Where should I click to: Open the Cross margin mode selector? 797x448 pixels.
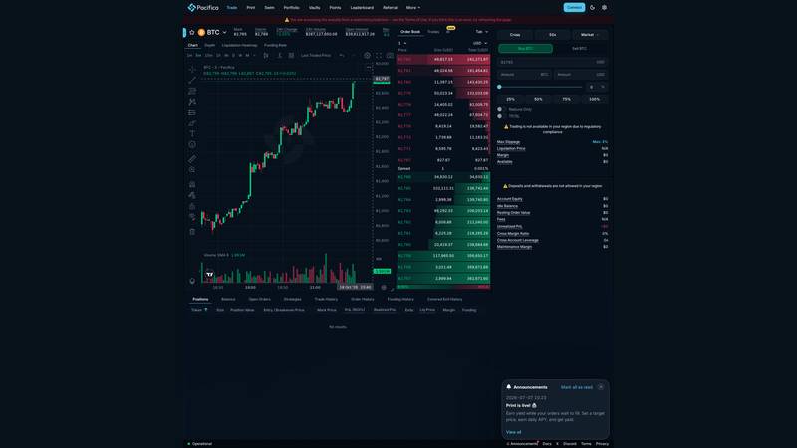pos(515,35)
